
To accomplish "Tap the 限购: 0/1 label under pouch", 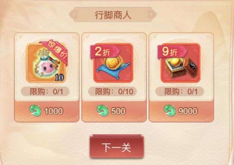I will (x=45, y=92).
